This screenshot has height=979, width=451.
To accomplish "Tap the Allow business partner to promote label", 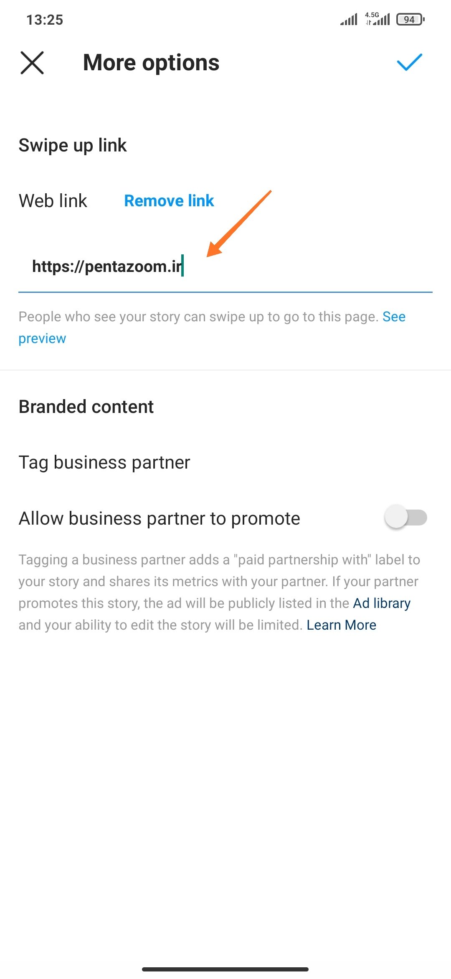I will click(x=160, y=518).
